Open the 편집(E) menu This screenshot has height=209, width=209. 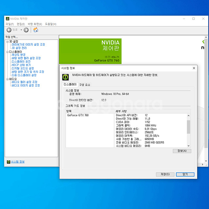coord(21,24)
